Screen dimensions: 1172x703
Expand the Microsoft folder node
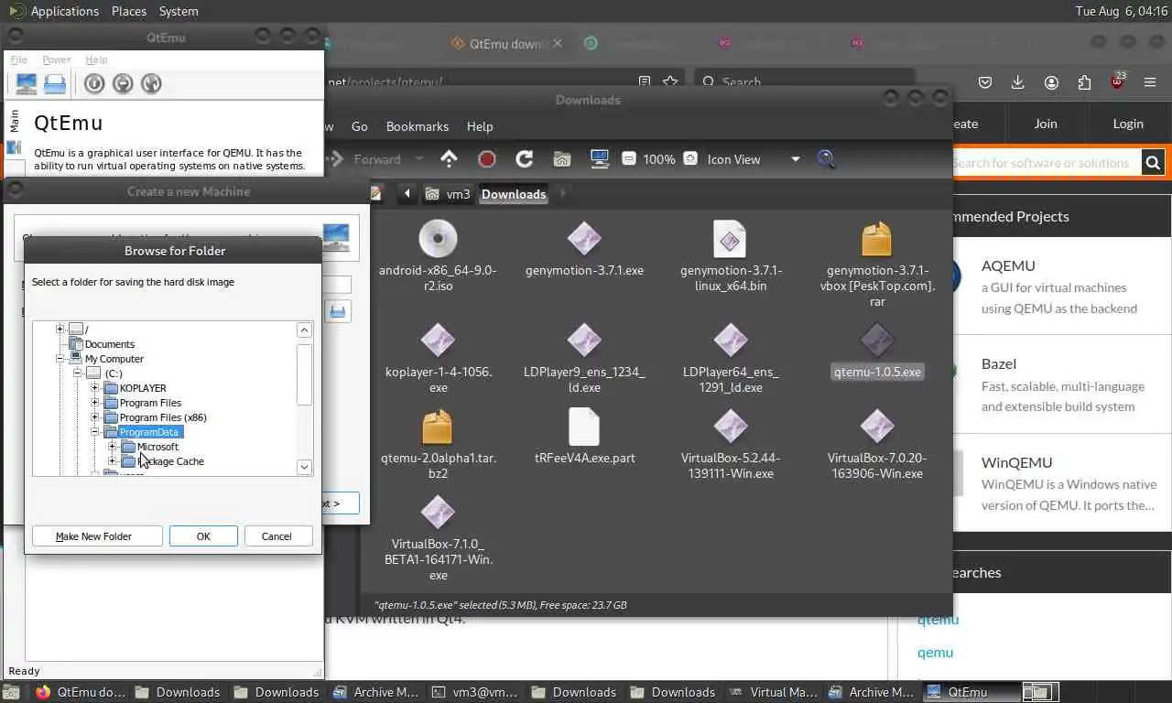113,447
